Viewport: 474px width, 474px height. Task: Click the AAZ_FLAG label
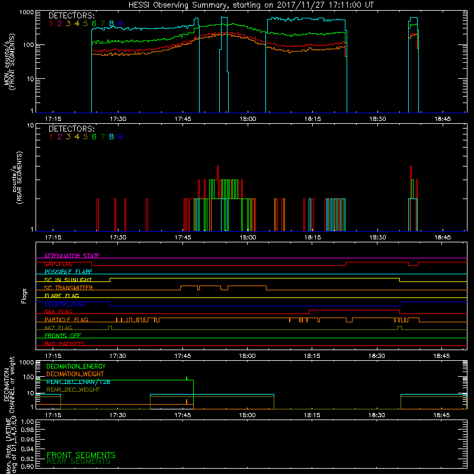point(58,328)
